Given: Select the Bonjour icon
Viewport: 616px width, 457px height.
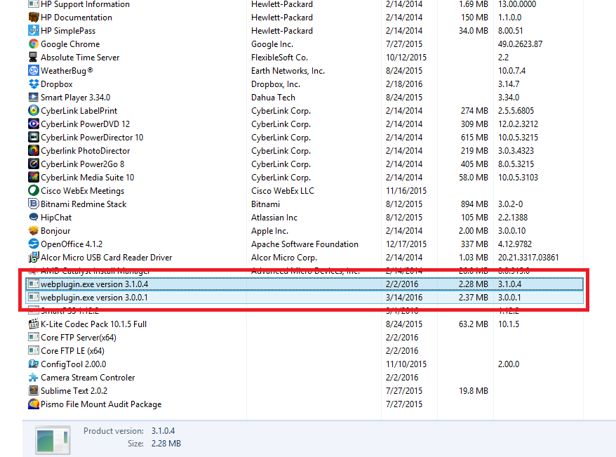Looking at the screenshot, I should click(34, 231).
